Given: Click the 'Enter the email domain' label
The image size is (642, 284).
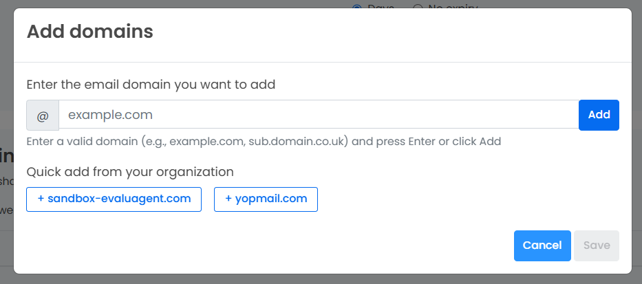Looking at the screenshot, I should [x=151, y=85].
